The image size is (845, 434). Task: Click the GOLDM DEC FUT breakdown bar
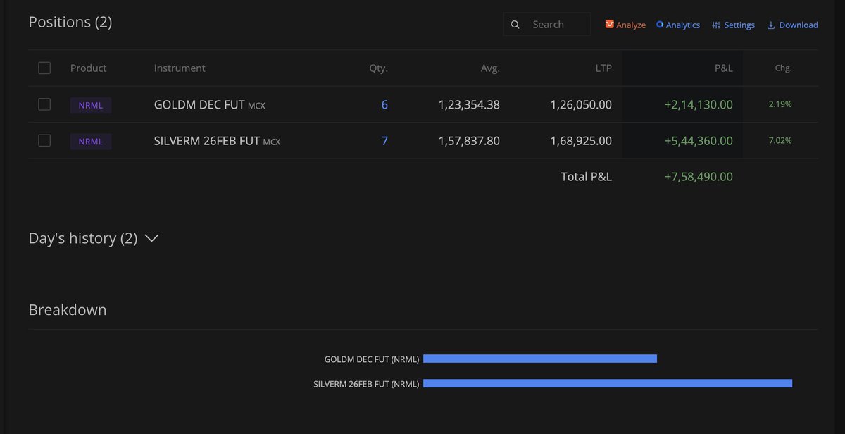pos(540,359)
